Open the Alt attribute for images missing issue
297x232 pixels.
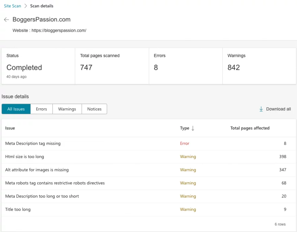click(37, 170)
